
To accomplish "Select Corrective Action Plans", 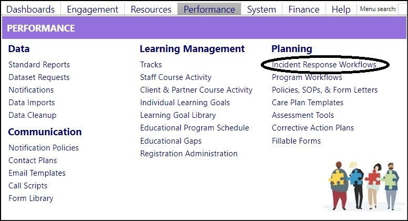I will (x=313, y=128).
